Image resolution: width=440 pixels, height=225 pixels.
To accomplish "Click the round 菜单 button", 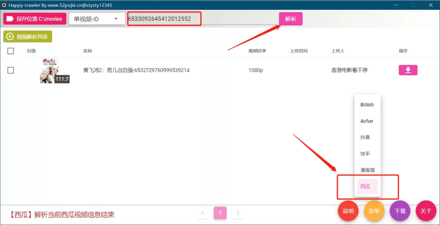I will 374,211.
